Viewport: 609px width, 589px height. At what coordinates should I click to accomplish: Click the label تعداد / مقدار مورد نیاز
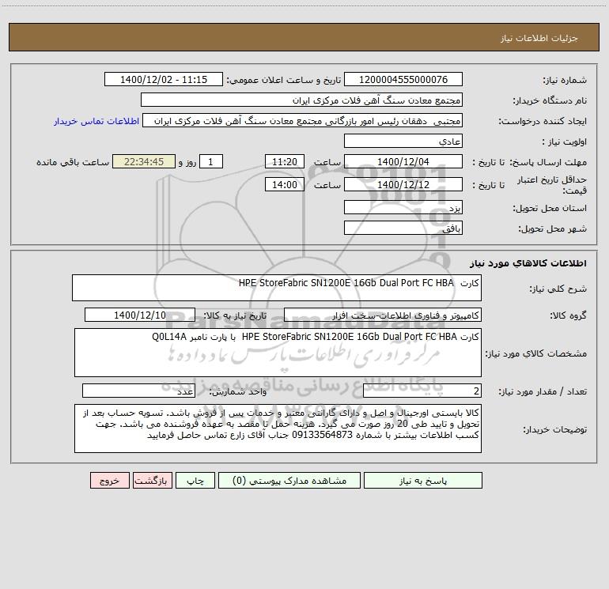pyautogui.click(x=543, y=392)
